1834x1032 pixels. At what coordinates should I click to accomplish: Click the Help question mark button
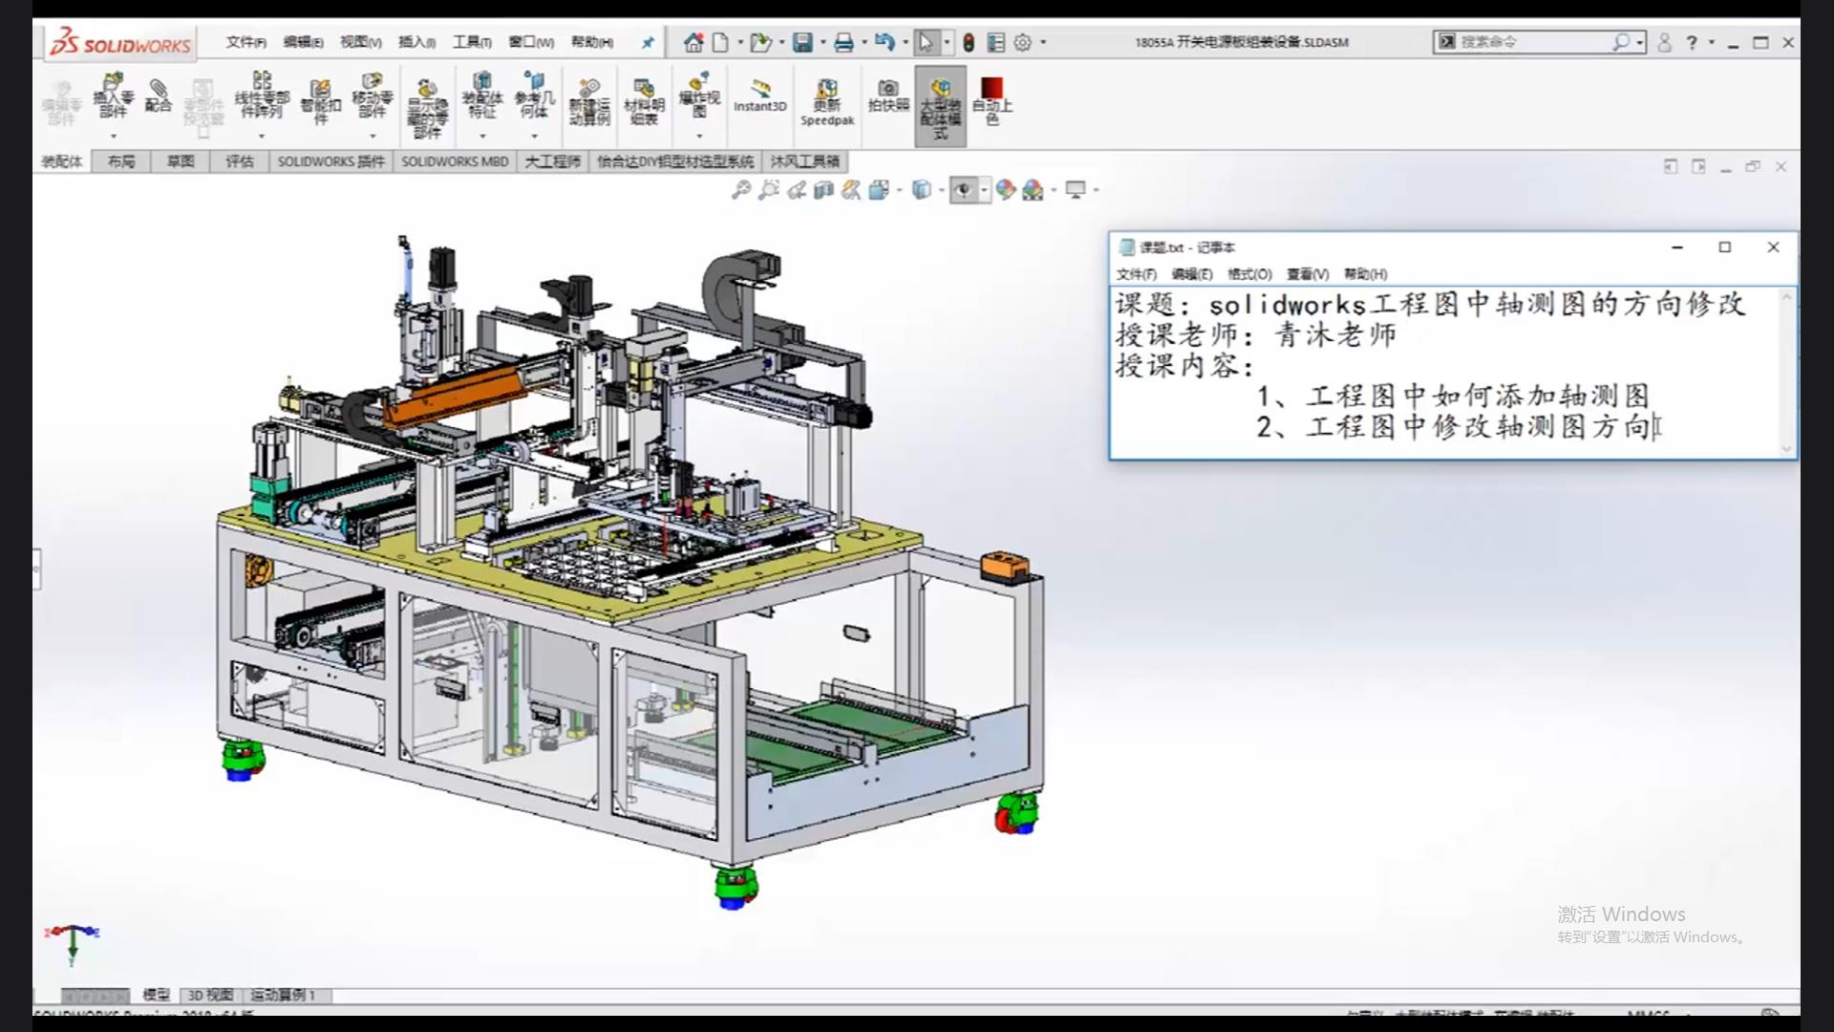pyautogui.click(x=1692, y=42)
